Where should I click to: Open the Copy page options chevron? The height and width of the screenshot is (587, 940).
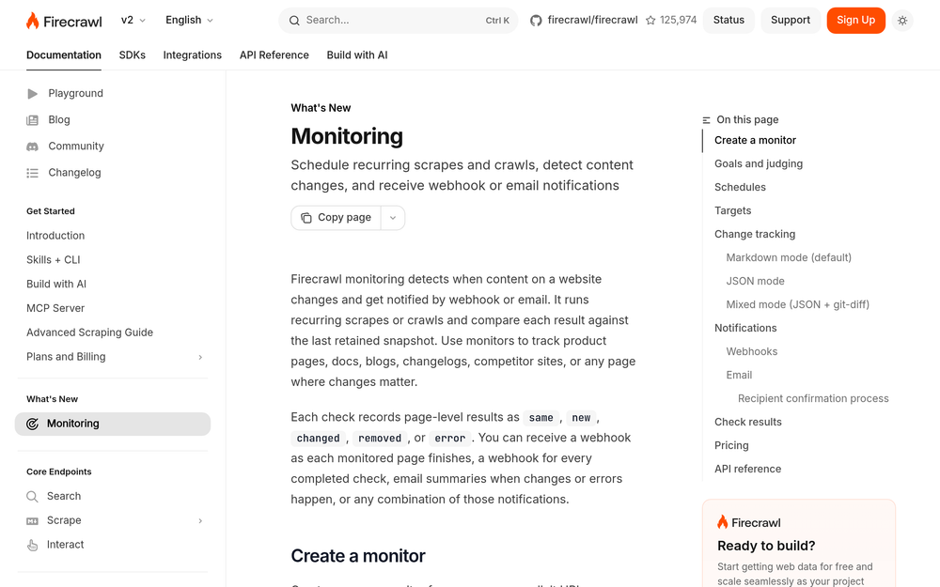click(393, 218)
